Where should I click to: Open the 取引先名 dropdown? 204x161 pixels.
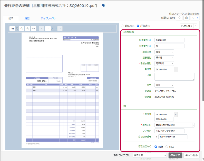pos(174,125)
